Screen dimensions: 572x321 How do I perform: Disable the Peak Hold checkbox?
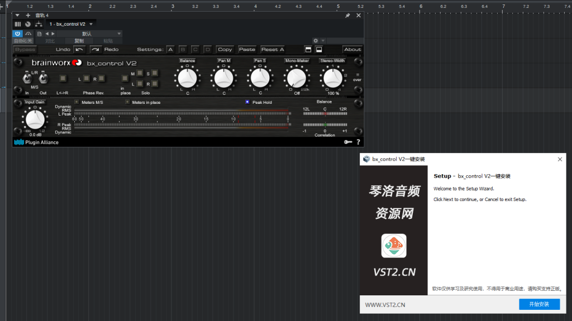click(247, 102)
